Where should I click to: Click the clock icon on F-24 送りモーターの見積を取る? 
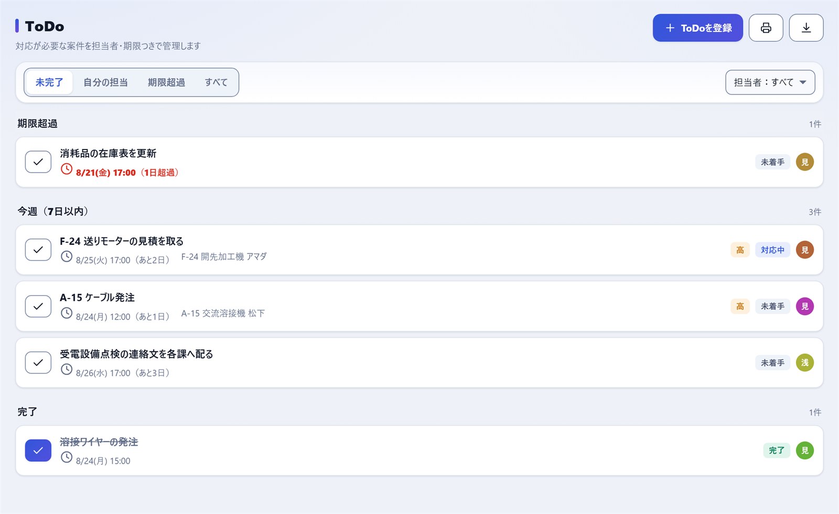[x=67, y=256]
